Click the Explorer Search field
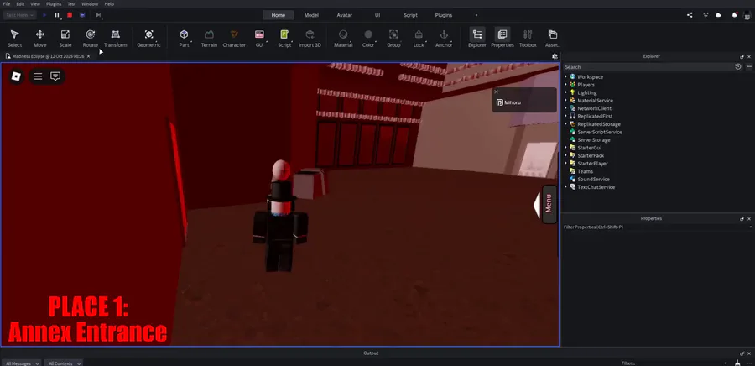Image resolution: width=755 pixels, height=366 pixels. point(648,67)
